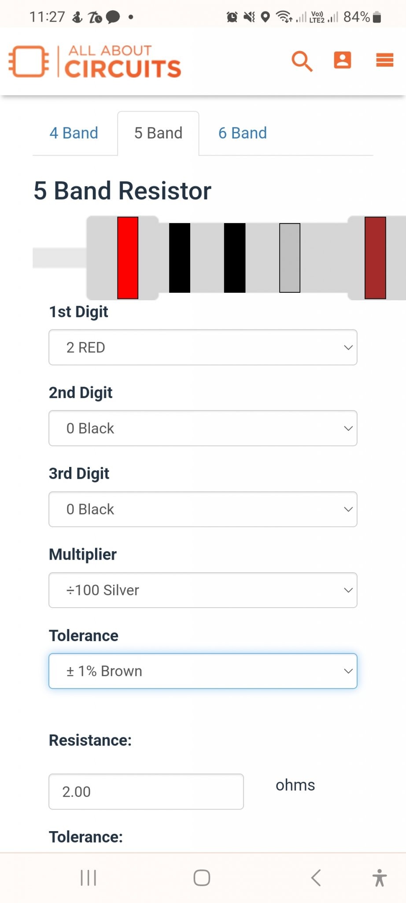Open the site search magnifier icon
Image resolution: width=406 pixels, height=903 pixels.
[302, 61]
